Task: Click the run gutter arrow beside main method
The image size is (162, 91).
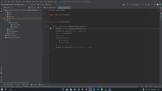Action: click(46, 26)
